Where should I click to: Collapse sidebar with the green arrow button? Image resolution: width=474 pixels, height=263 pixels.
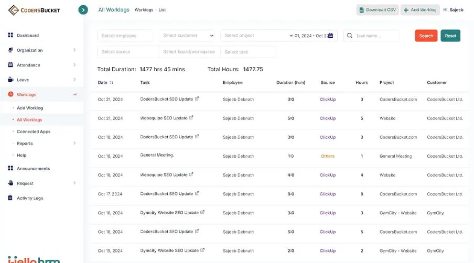coord(83,10)
